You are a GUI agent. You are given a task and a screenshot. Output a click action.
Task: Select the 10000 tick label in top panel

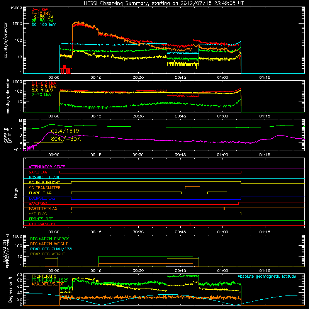pos(16,8)
